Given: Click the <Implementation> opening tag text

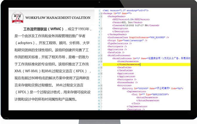Looking at the screenshot, I should point(136,91).
